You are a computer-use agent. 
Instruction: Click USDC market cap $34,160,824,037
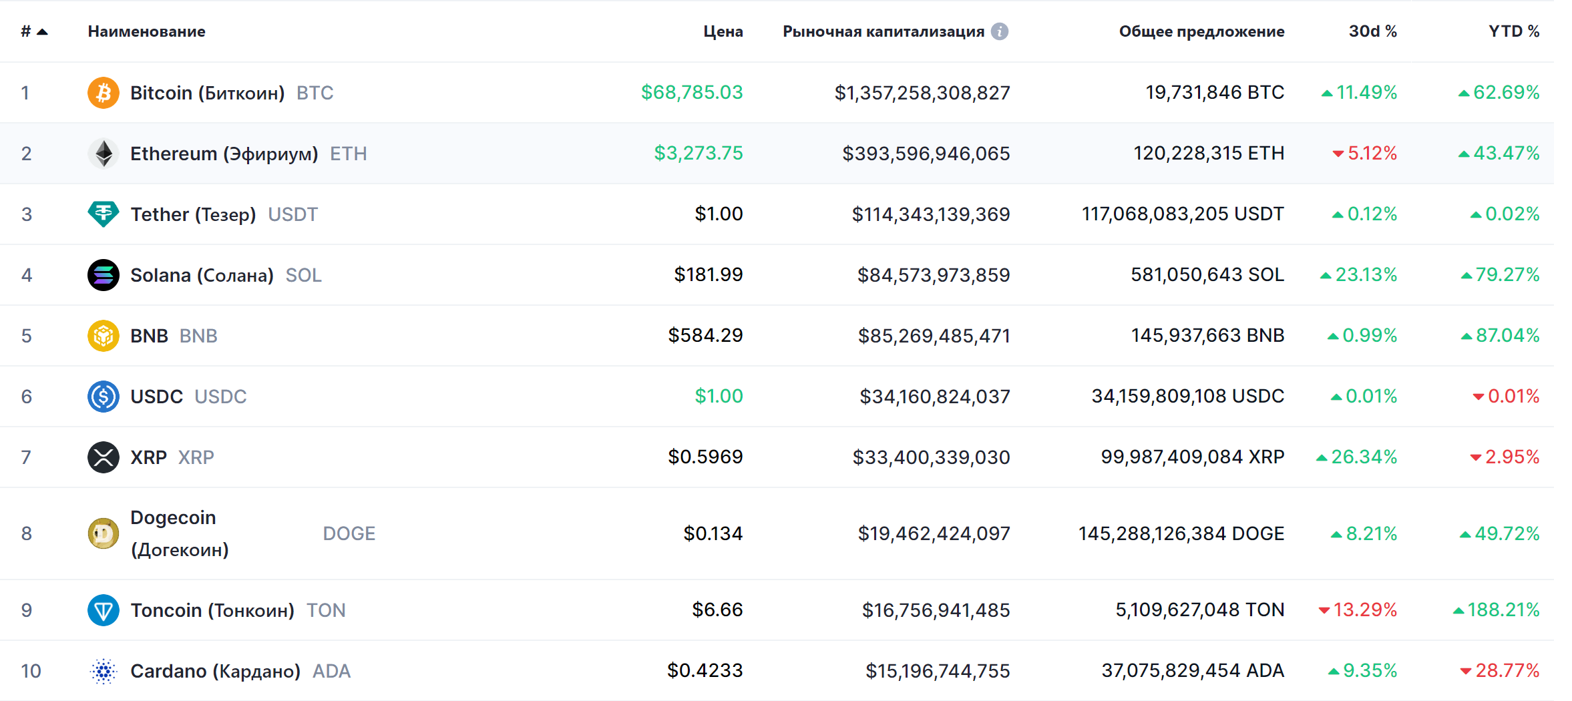coord(935,397)
